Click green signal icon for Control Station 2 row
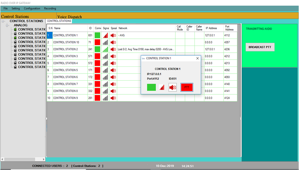The image size is (299, 170). [105, 49]
